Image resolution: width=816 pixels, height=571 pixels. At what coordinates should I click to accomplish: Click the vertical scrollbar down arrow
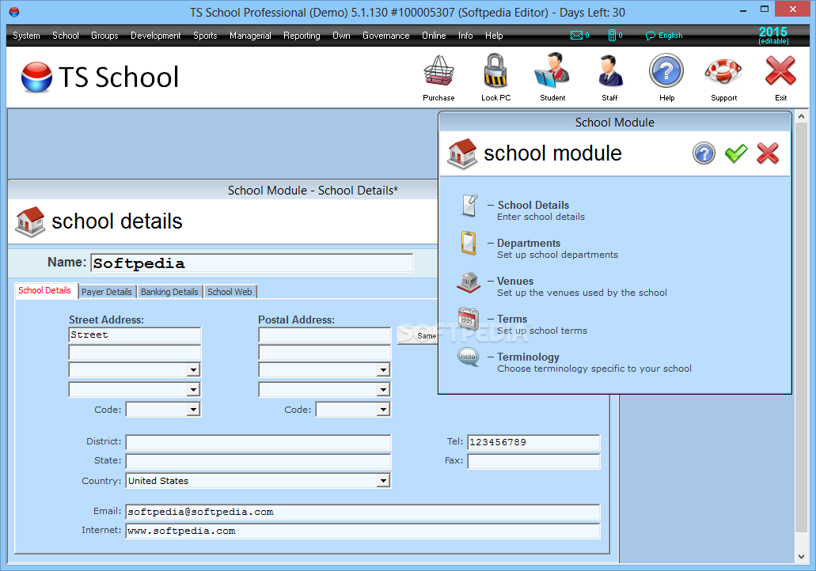coord(802,556)
